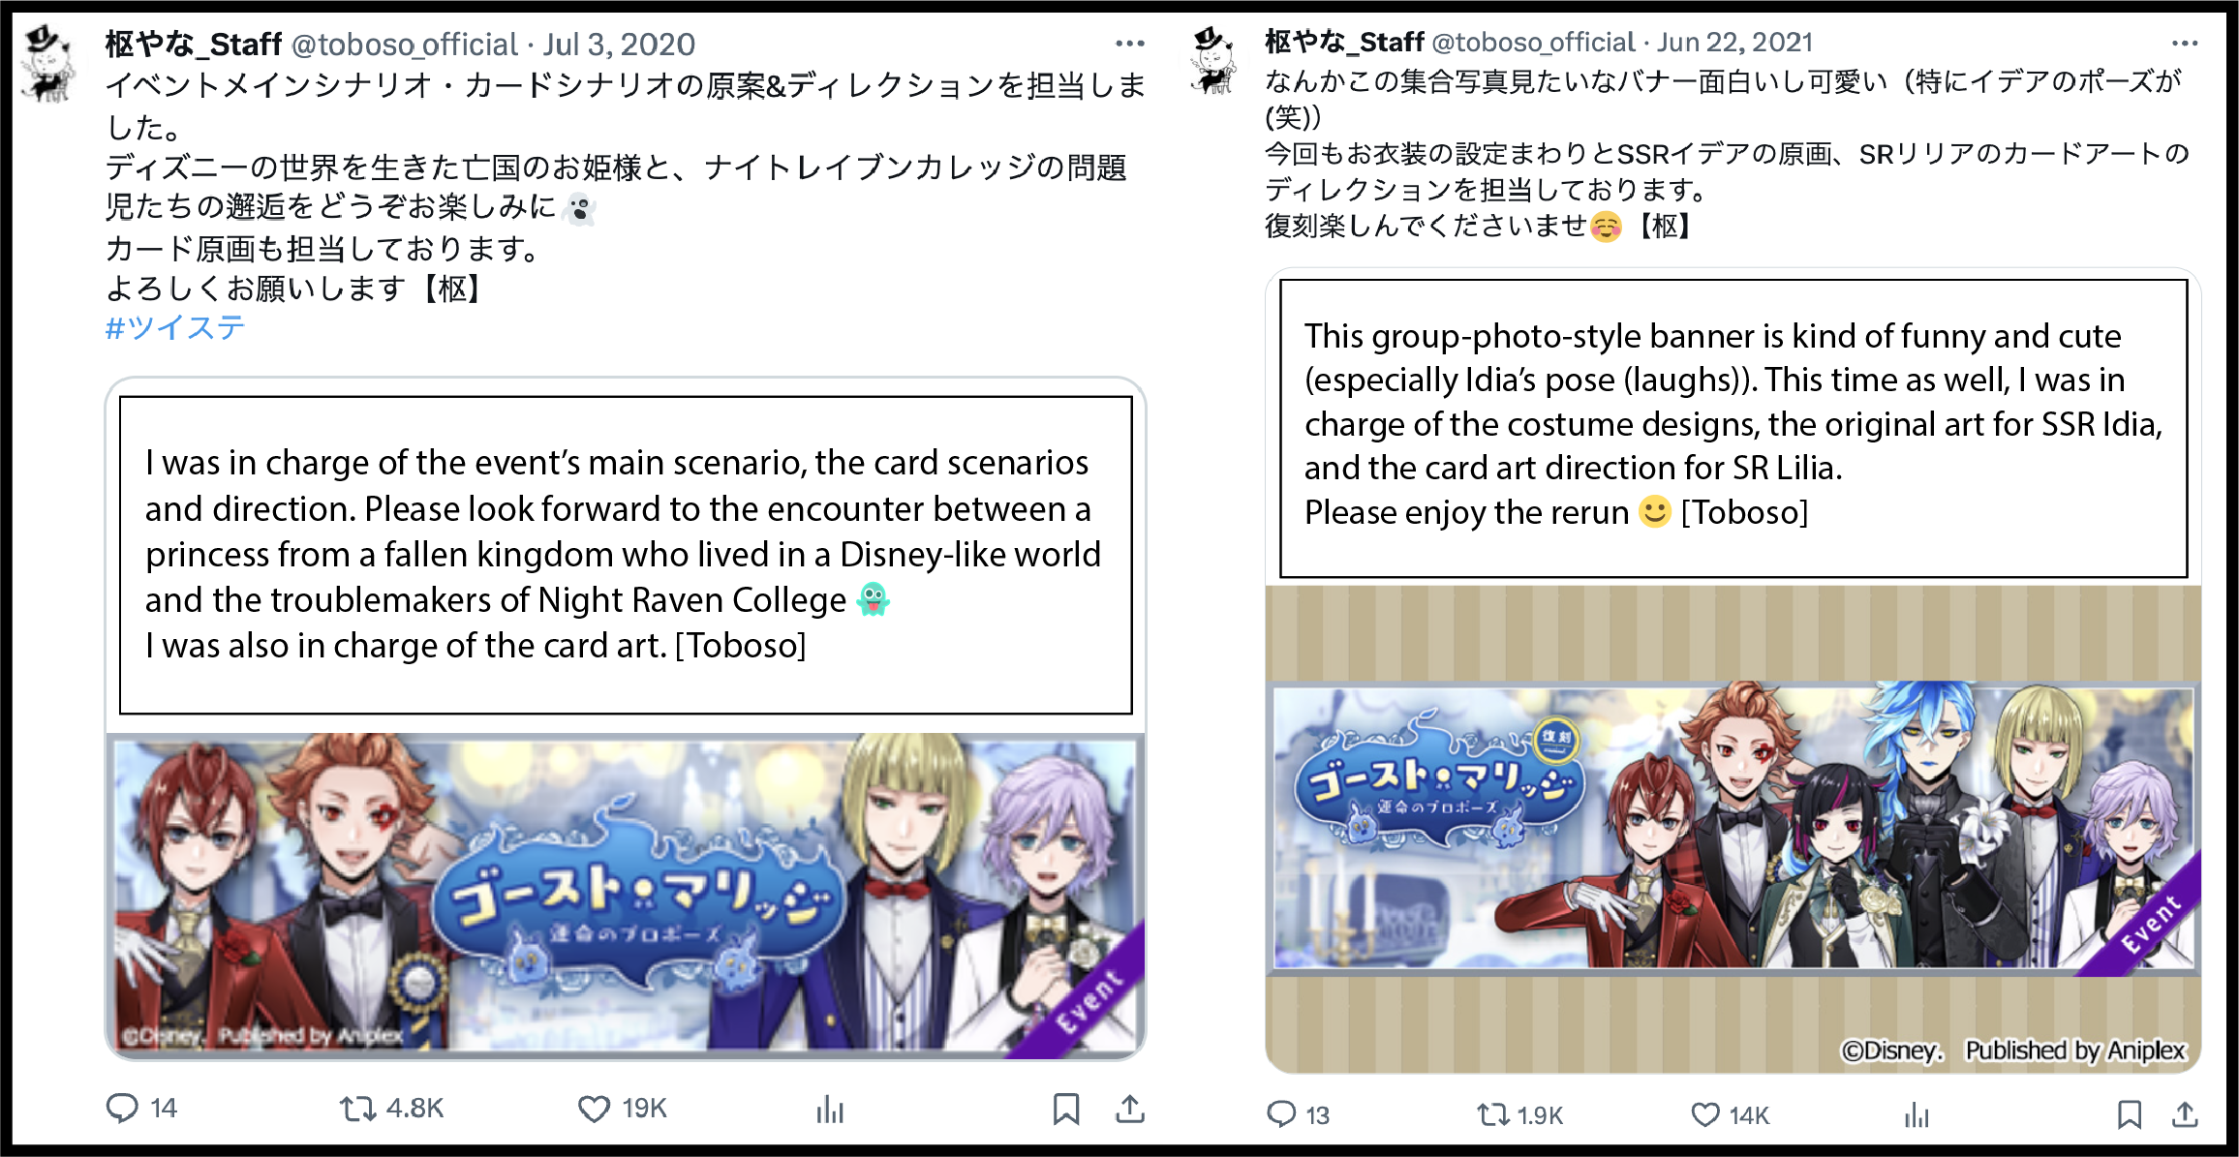The width and height of the screenshot is (2239, 1157).
Task: Open more options for Jun 22, 2021 tweet
Action: tap(2185, 43)
